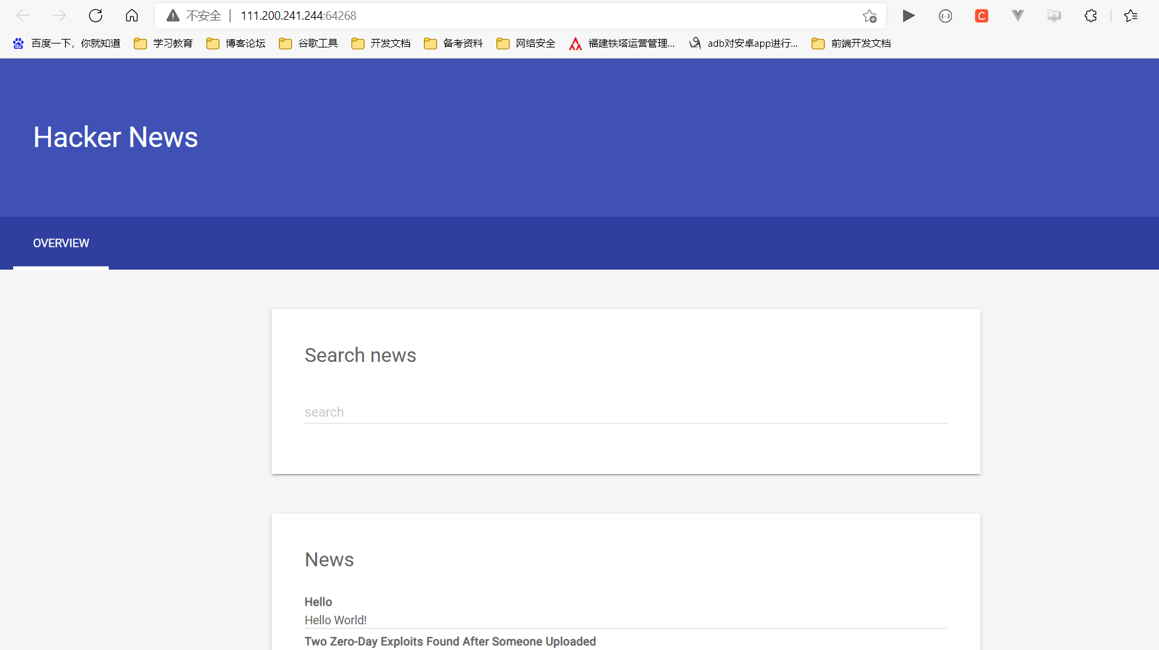Select the OVERVIEW tab

click(x=61, y=243)
